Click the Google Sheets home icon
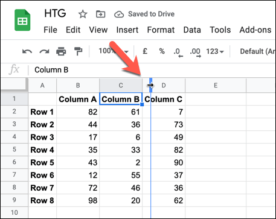The height and width of the screenshot is (219, 276). coord(22,21)
